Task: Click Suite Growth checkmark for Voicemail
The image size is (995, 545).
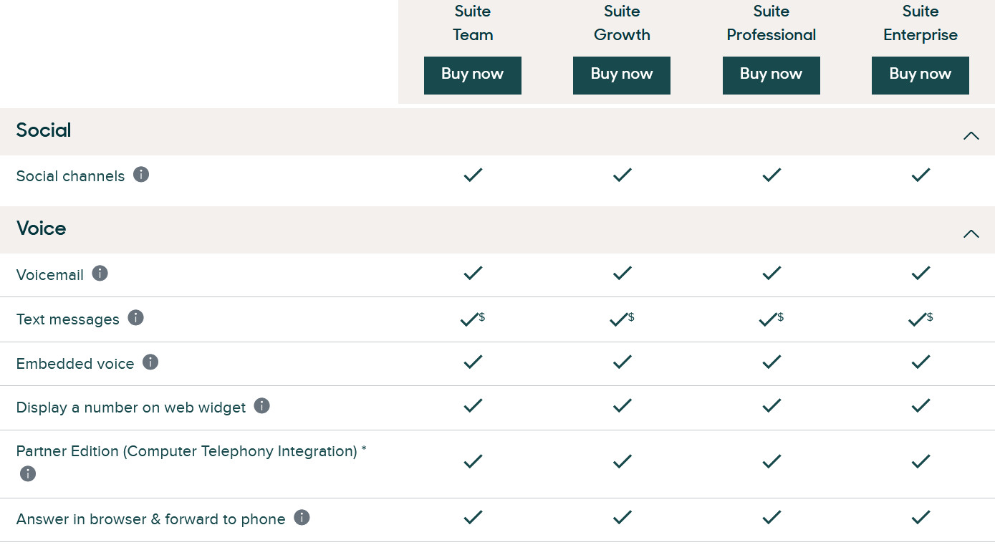Action: (x=623, y=273)
